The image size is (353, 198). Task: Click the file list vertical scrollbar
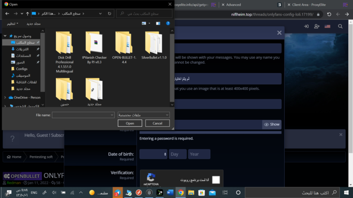(172, 68)
